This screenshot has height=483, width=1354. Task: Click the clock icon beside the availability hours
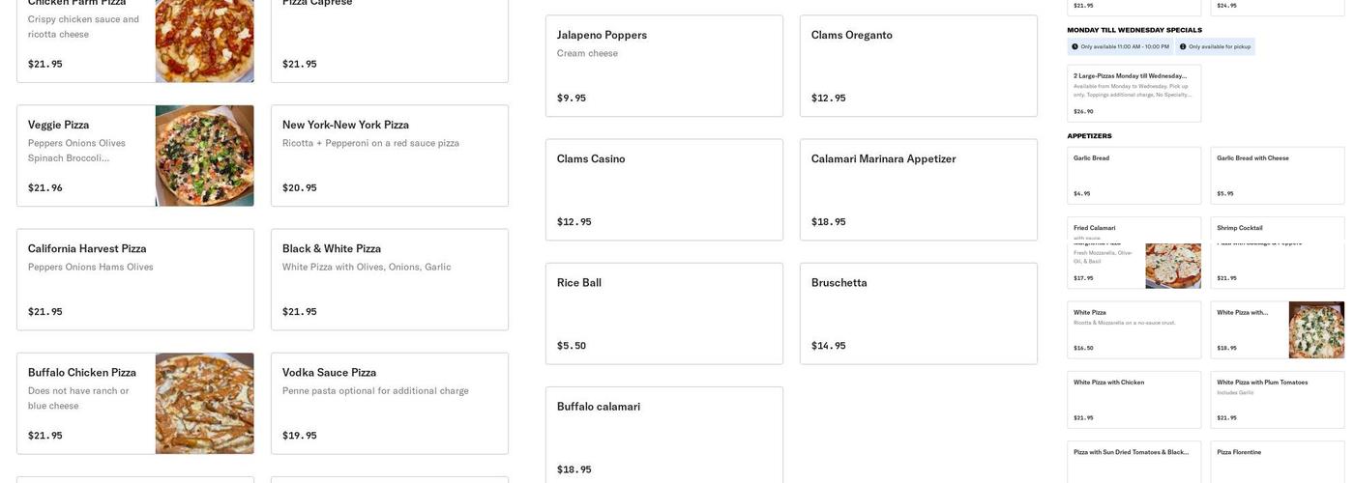tap(1074, 46)
